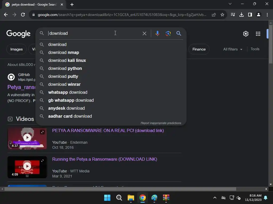This screenshot has height=204, width=273.
Task: Click the forward navigation arrow
Action: point(14,15)
